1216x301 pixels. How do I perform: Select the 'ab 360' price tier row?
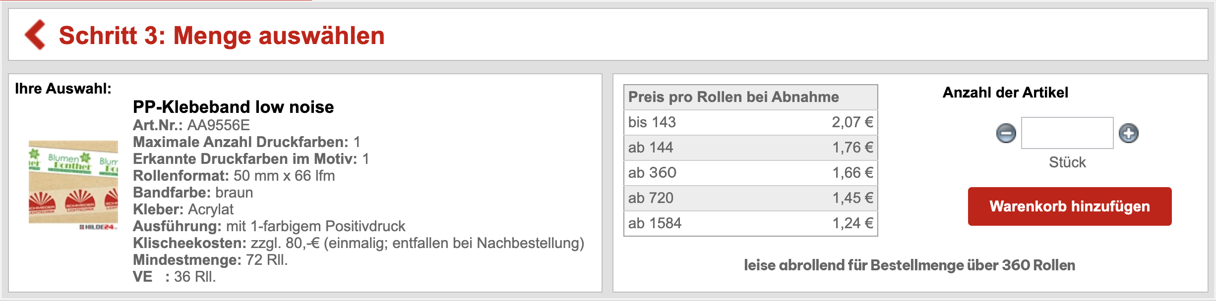click(x=750, y=173)
